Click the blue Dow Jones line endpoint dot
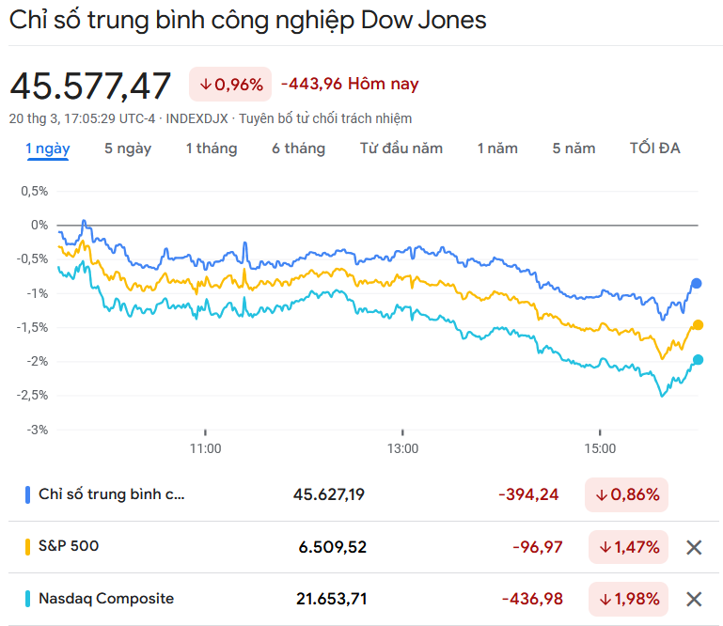The width and height of the screenshot is (723, 626). pyautogui.click(x=697, y=283)
